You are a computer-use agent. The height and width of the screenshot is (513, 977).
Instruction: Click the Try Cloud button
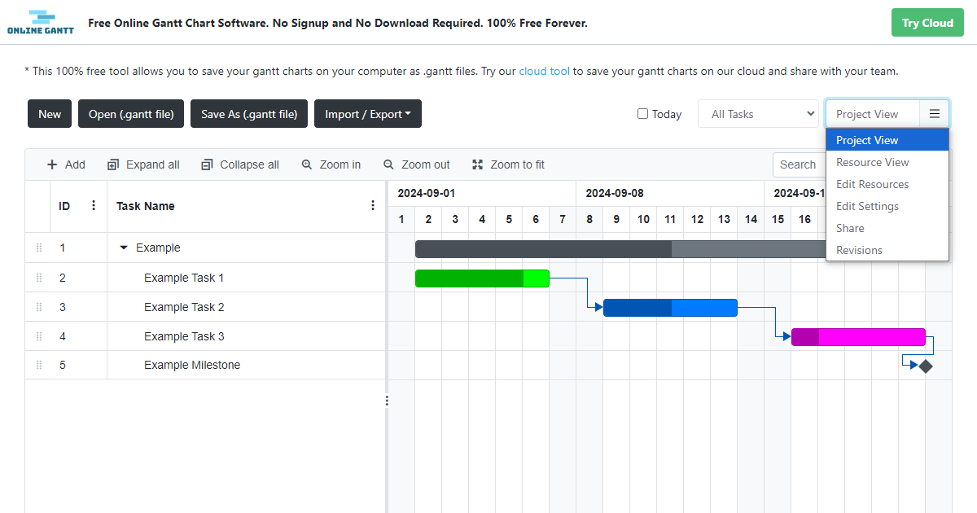pyautogui.click(x=927, y=23)
